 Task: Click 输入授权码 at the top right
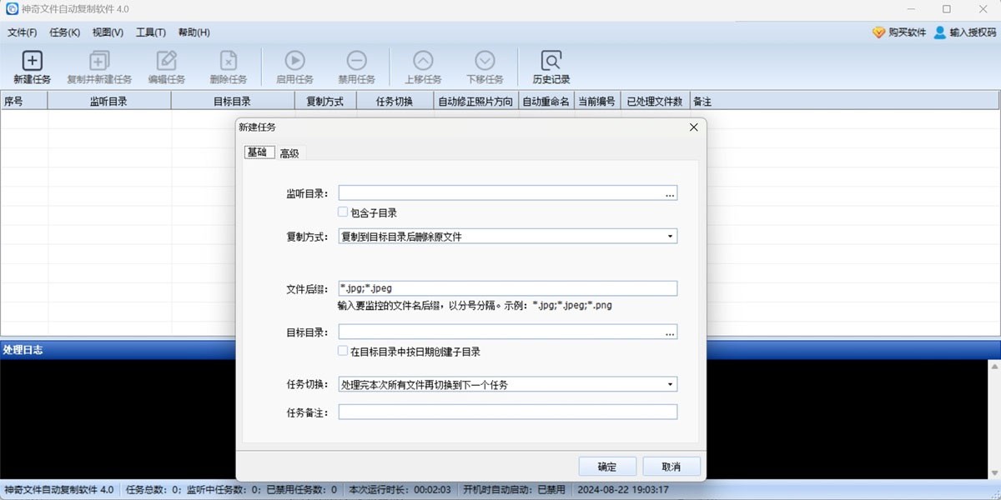[964, 32]
